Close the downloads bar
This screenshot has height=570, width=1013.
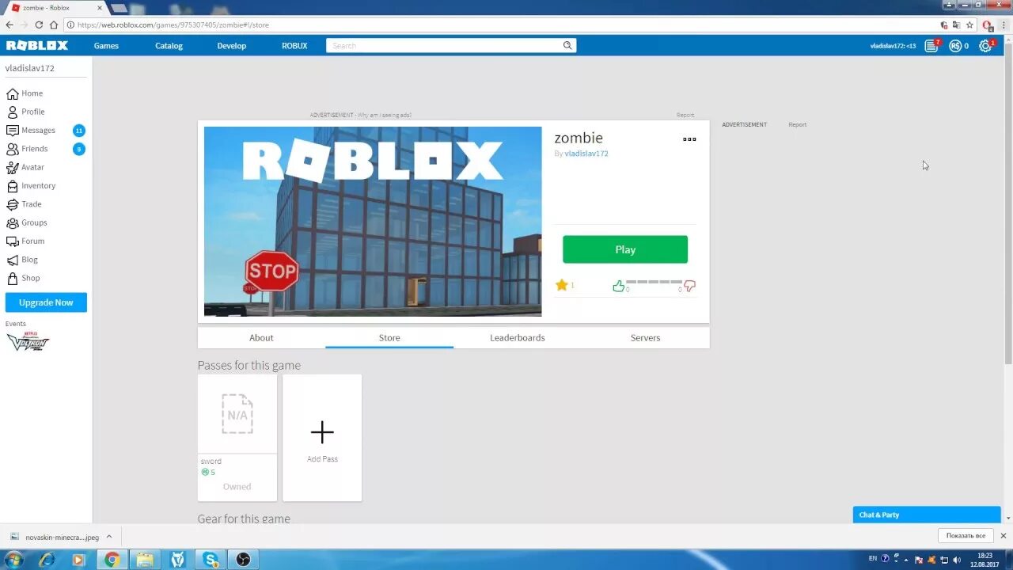pyautogui.click(x=1004, y=536)
